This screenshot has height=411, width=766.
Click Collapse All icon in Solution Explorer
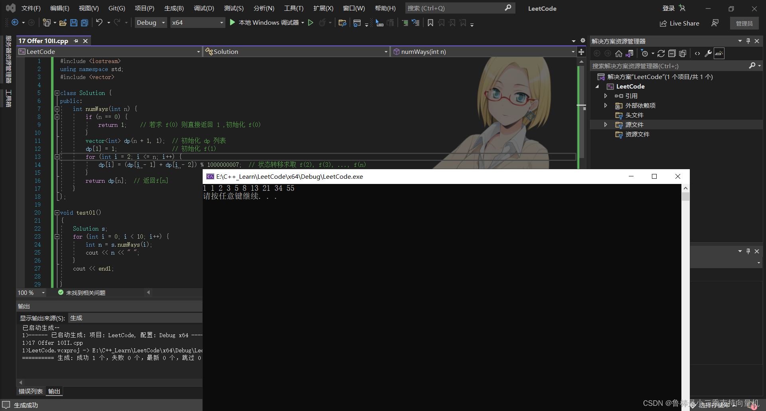coord(672,53)
